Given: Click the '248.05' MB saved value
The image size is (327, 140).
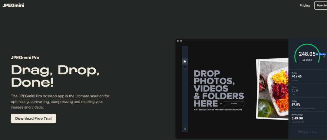Looking at the screenshot, I should 307,54.
